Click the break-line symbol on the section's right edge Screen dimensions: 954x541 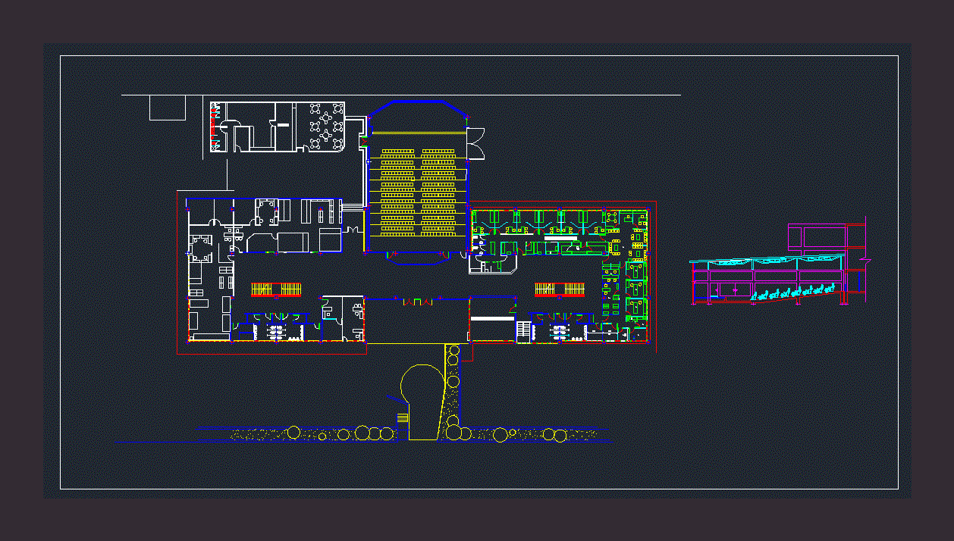pyautogui.click(x=865, y=260)
